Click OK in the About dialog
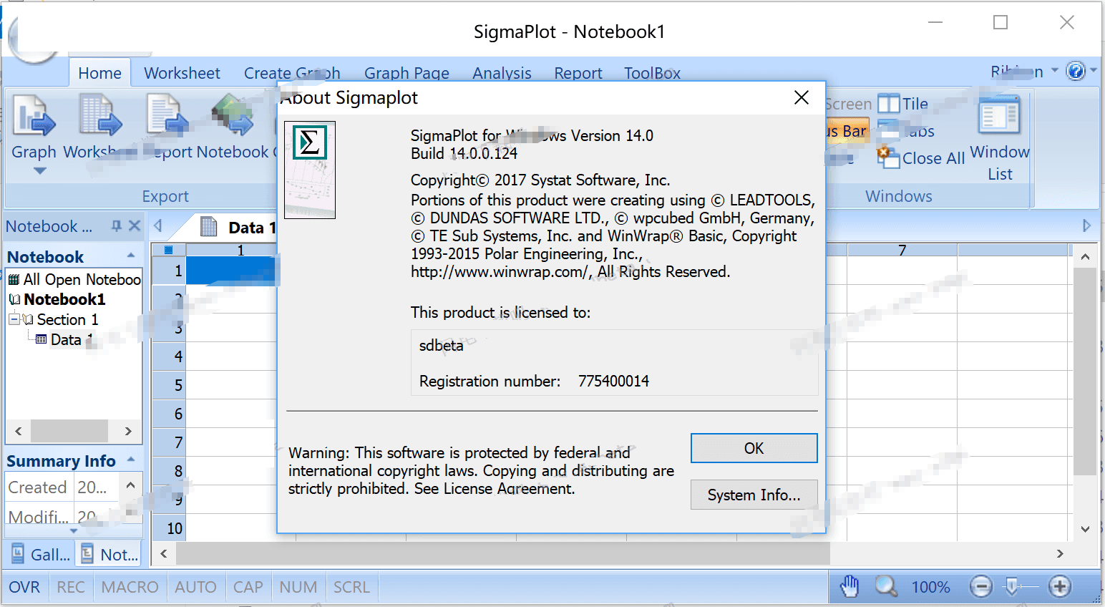Image resolution: width=1105 pixels, height=607 pixels. click(754, 448)
